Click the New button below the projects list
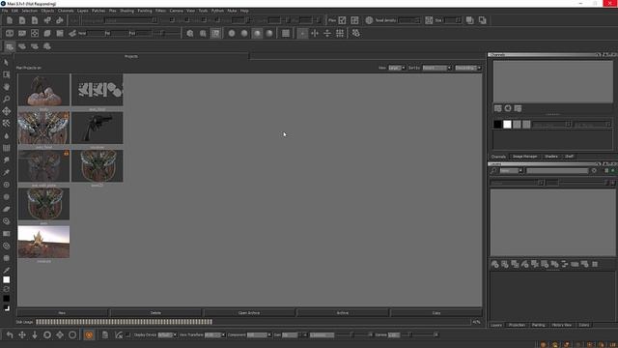Image resolution: width=618 pixels, height=348 pixels. (x=62, y=313)
